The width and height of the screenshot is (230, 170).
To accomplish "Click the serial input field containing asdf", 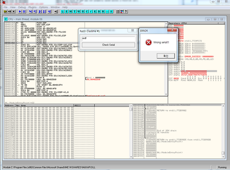I will coord(108,38).
